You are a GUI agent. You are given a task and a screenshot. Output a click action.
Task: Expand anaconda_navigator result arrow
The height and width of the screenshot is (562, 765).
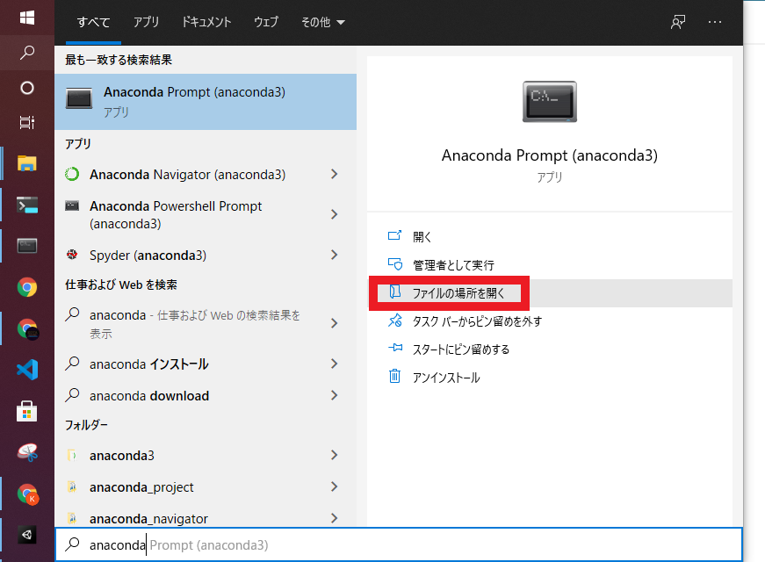(335, 518)
